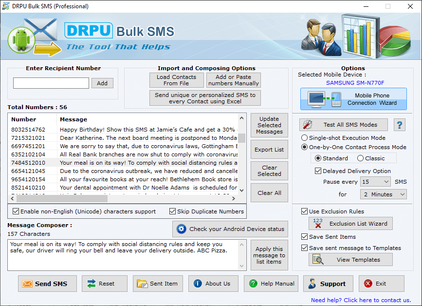This screenshot has height=306, width=422.
Task: Click the Help Manual question mark icon
Action: click(x=253, y=284)
